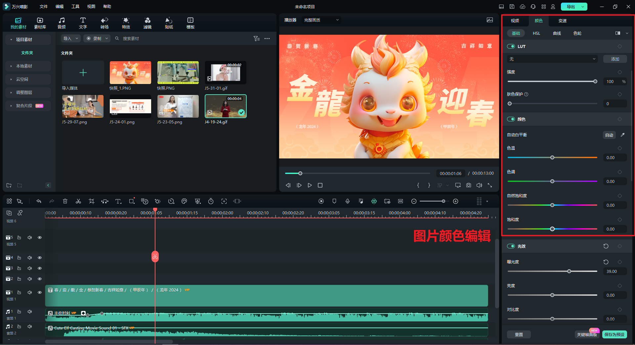Take a snapshot with the camera icon
635x345 pixels.
(x=469, y=185)
